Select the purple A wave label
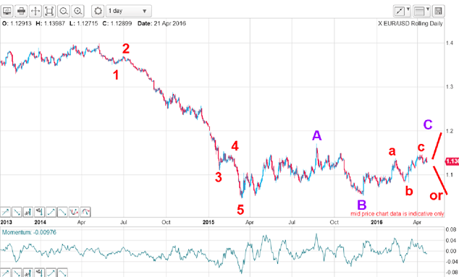Image resolution: width=459 pixels, height=277 pixels. pos(316,136)
